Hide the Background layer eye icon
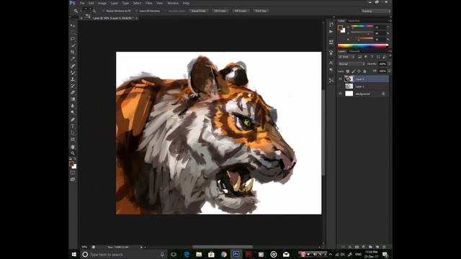The image size is (461, 259). click(341, 94)
